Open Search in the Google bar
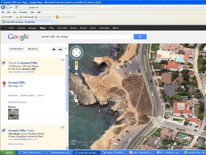Image resolution: width=206 pixels, height=155 pixels. (21, 28)
